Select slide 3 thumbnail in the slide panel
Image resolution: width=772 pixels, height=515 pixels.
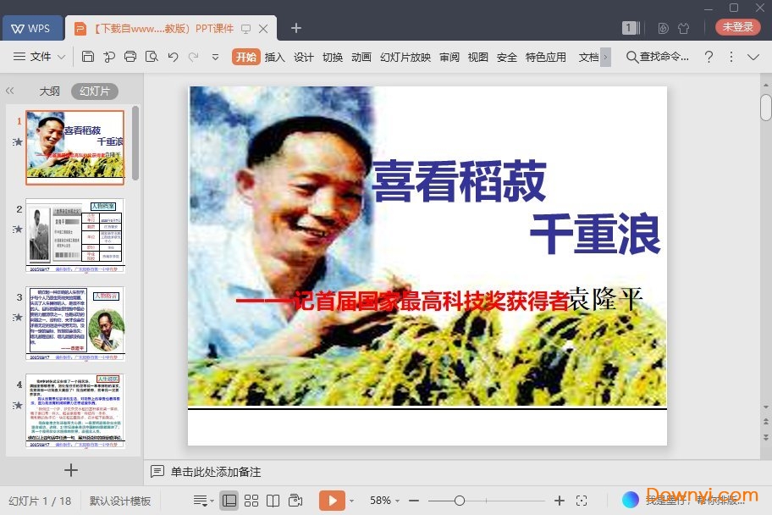[74, 322]
